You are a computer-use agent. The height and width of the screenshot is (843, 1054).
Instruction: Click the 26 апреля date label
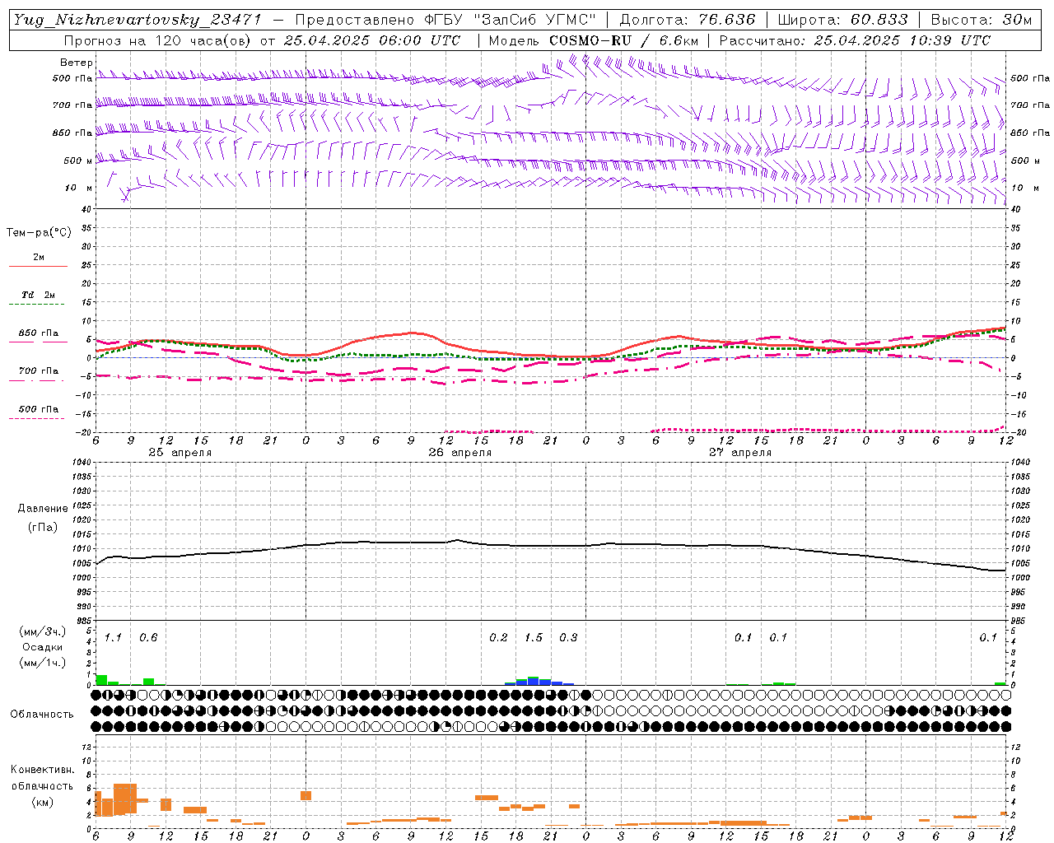click(459, 453)
